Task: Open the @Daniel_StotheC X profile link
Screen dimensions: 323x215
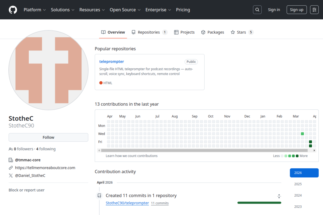Action: 30,175
